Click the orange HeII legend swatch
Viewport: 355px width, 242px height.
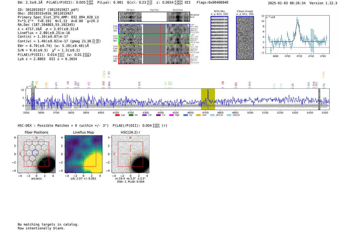[198, 115]
